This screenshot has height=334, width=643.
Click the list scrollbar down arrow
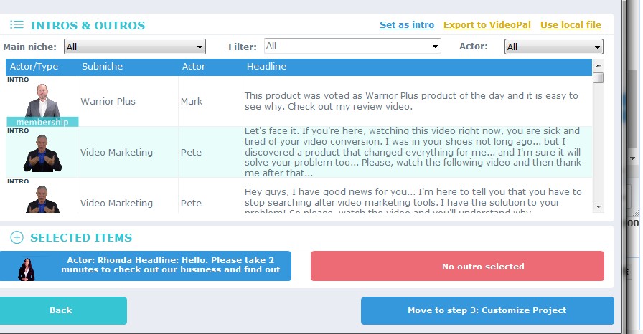(x=599, y=207)
